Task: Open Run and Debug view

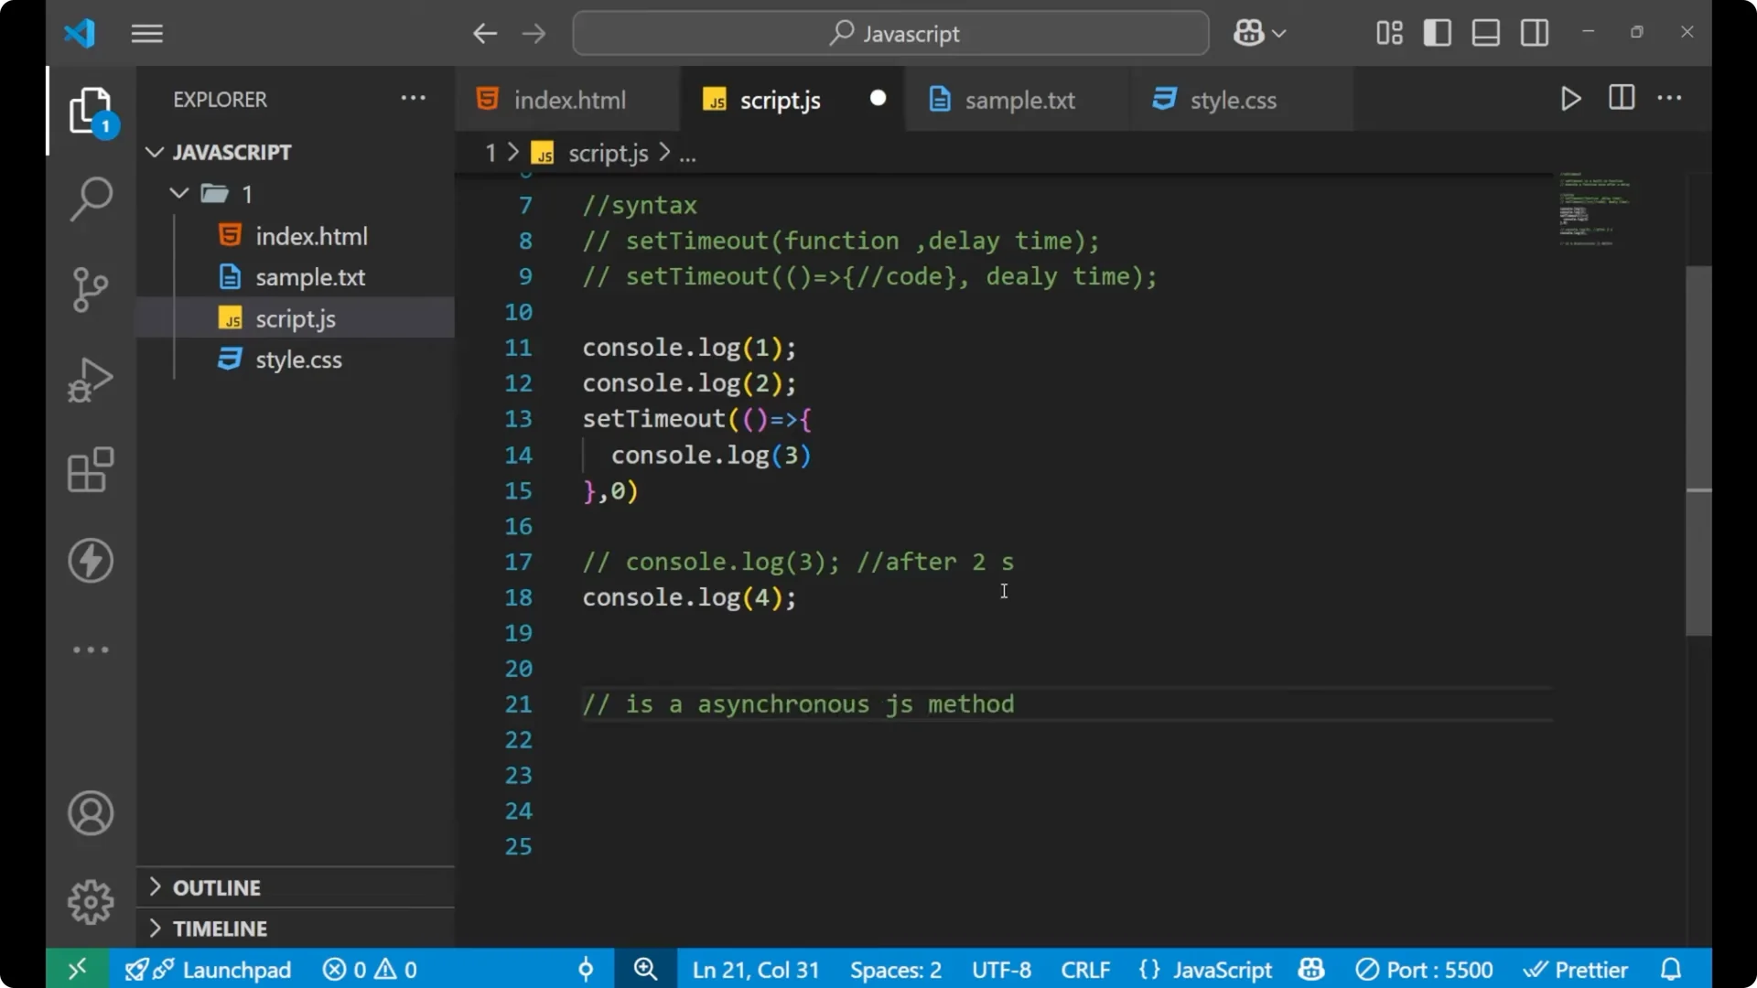Action: 91,379
